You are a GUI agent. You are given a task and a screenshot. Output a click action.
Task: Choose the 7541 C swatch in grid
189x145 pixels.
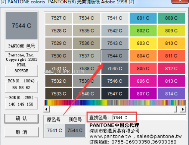115,18
